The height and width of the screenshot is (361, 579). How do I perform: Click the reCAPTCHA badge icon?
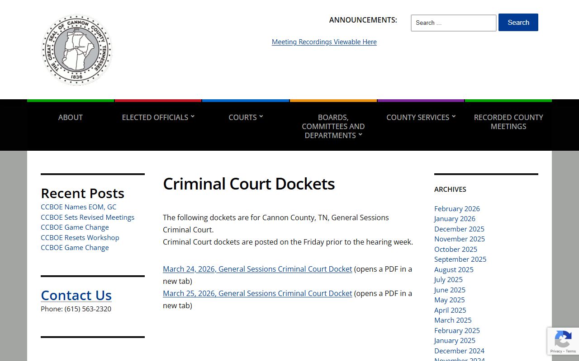[x=563, y=339]
